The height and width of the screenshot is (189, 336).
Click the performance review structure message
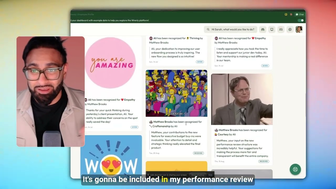coord(242,148)
